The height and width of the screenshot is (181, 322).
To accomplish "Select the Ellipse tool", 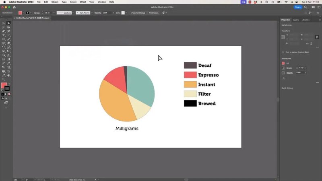I will tap(4, 39).
